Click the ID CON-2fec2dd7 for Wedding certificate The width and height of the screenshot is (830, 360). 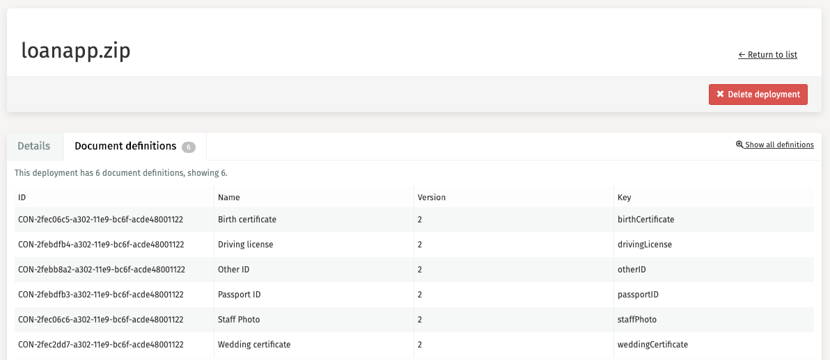(100, 345)
